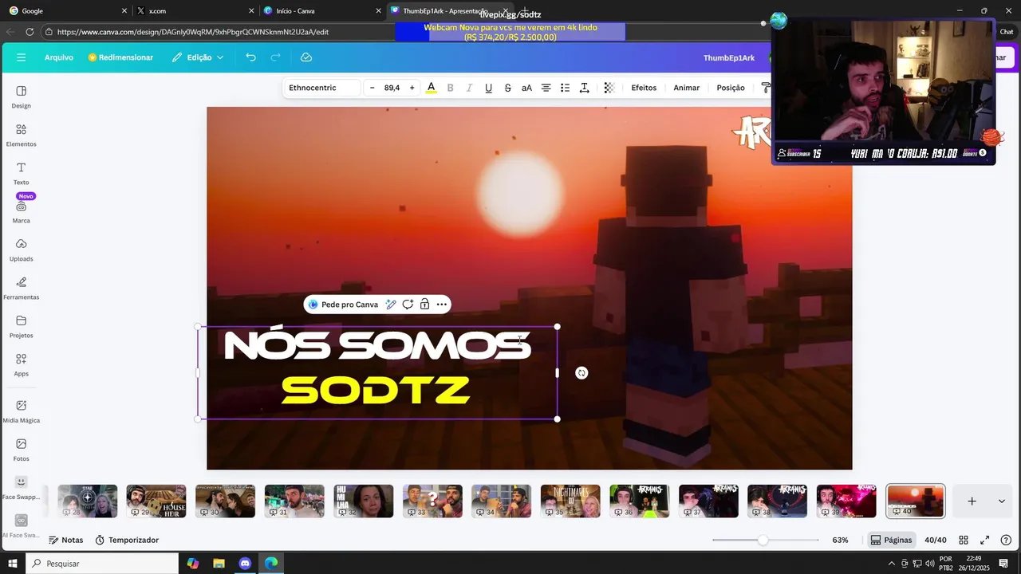The width and height of the screenshot is (1021, 574).
Task: Change text alignment
Action: tap(546, 88)
